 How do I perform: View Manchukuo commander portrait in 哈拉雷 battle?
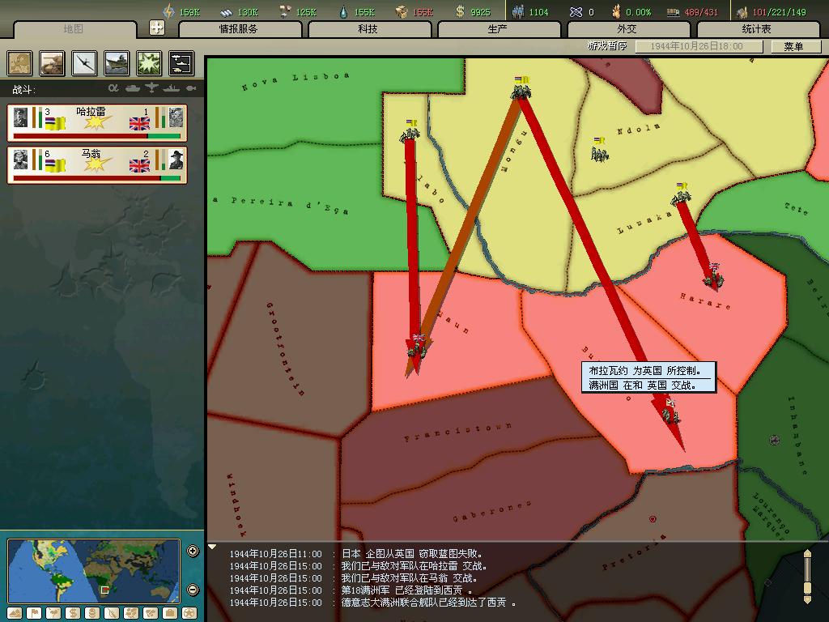coord(20,117)
